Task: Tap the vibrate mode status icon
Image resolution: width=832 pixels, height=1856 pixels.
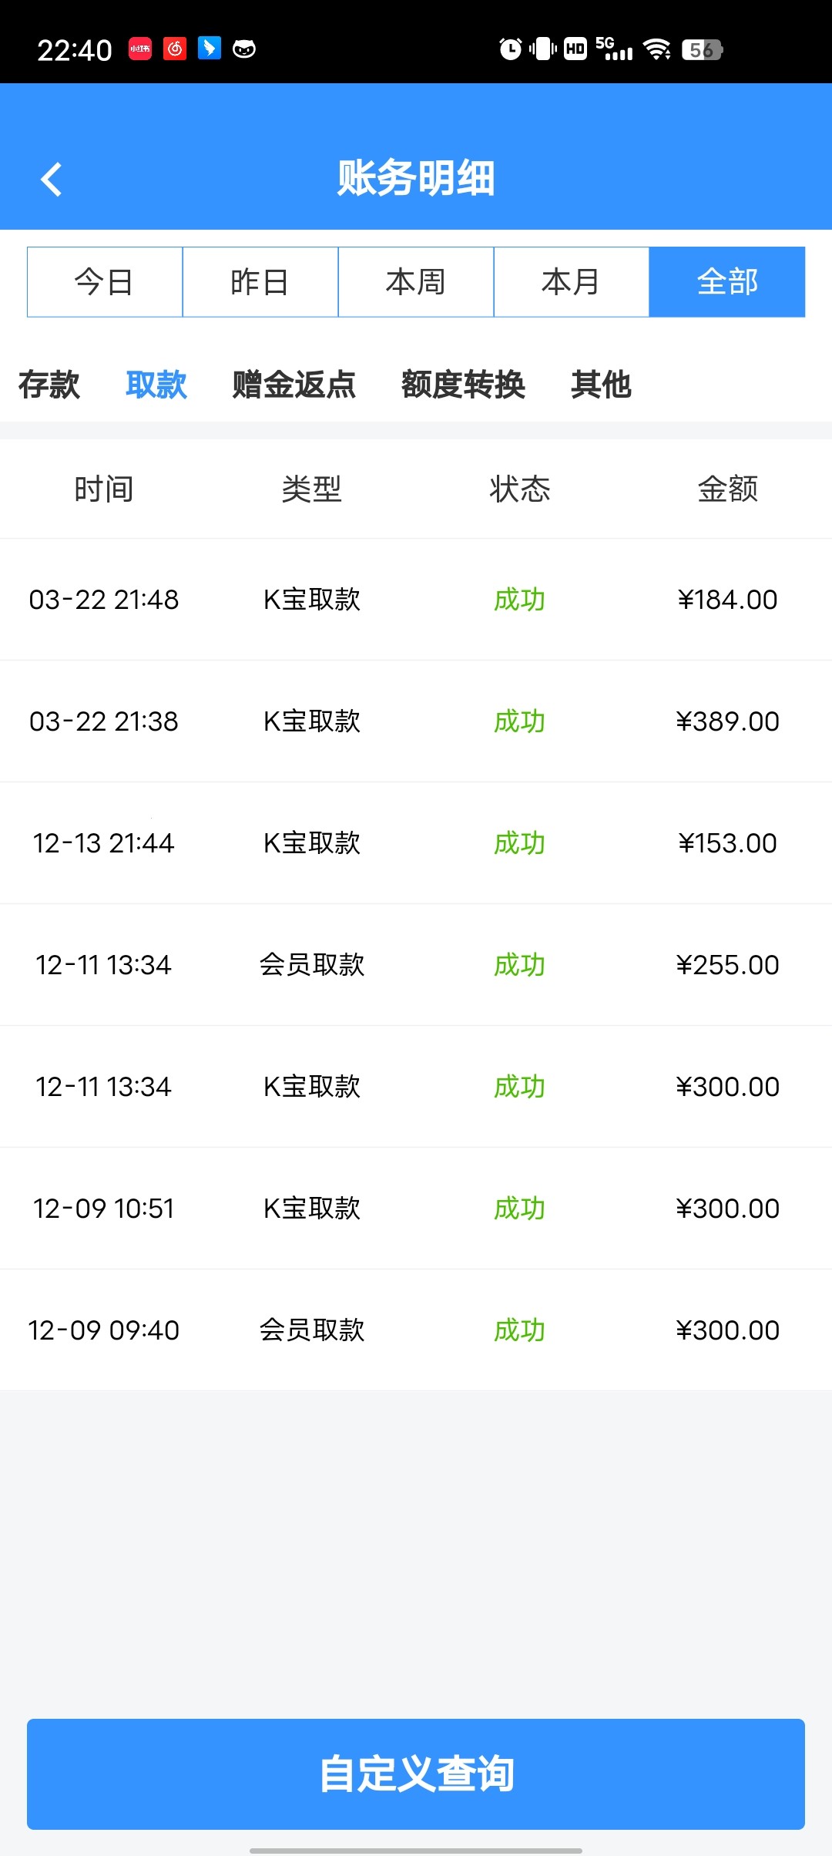Action: coord(543,49)
